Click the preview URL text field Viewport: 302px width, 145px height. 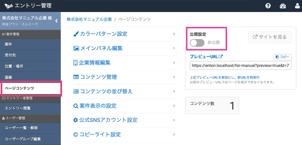point(241,66)
